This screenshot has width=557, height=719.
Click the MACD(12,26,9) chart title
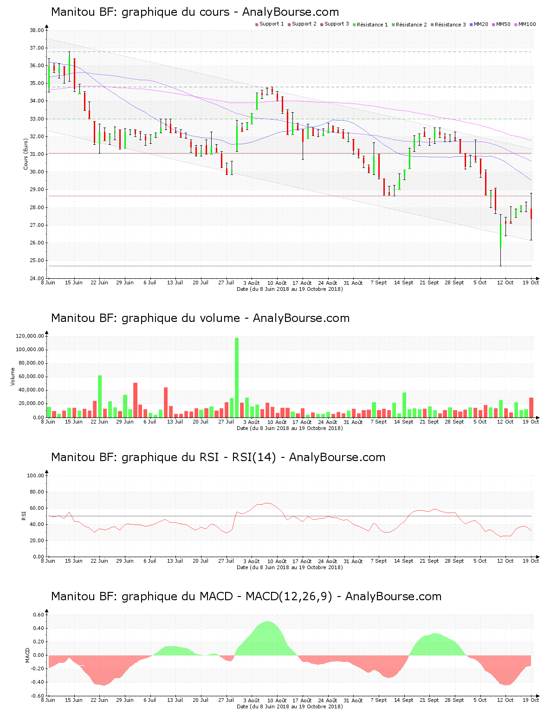246,597
